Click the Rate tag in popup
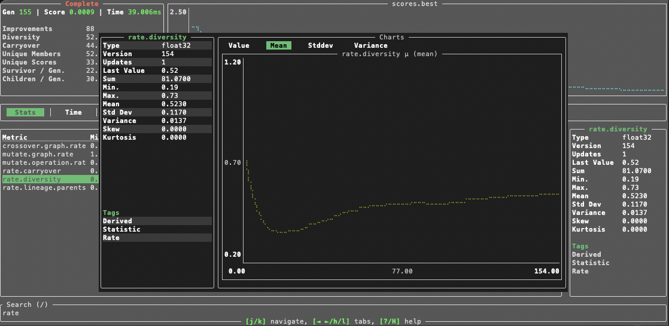This screenshot has width=669, height=326. tap(157, 238)
